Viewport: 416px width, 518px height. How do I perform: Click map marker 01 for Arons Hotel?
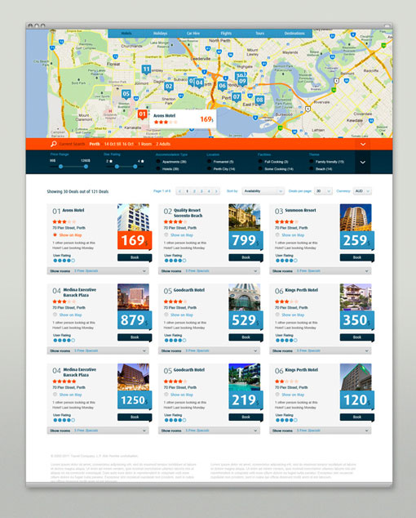pos(142,114)
